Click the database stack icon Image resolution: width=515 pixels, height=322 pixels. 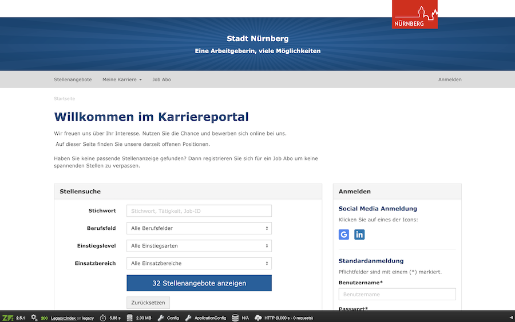[235, 317]
